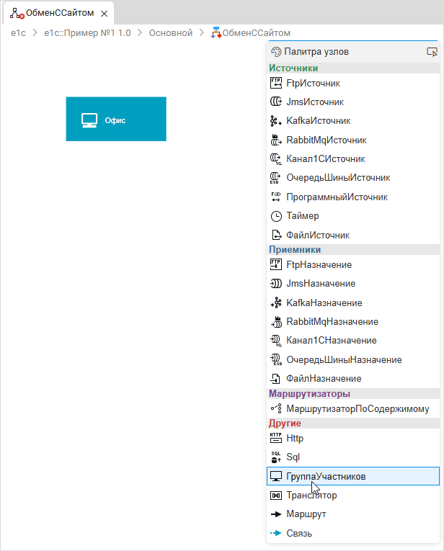Collapse the Источники palette section
This screenshot has height=551, width=444.
coord(293,68)
